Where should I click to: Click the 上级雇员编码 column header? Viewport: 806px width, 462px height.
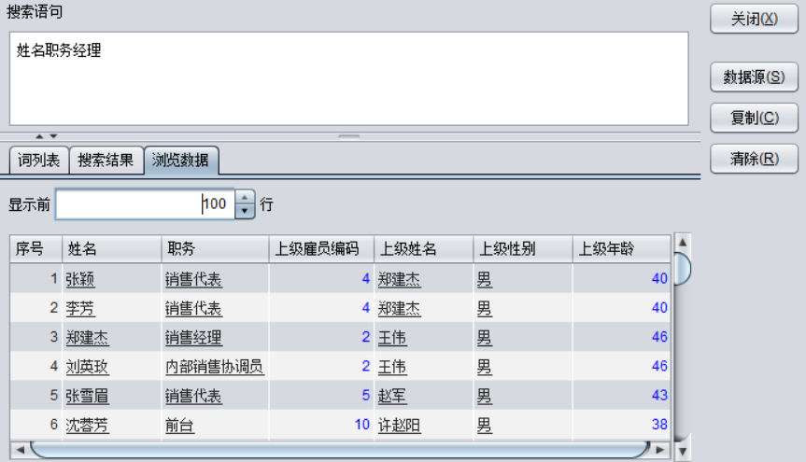pyautogui.click(x=320, y=249)
